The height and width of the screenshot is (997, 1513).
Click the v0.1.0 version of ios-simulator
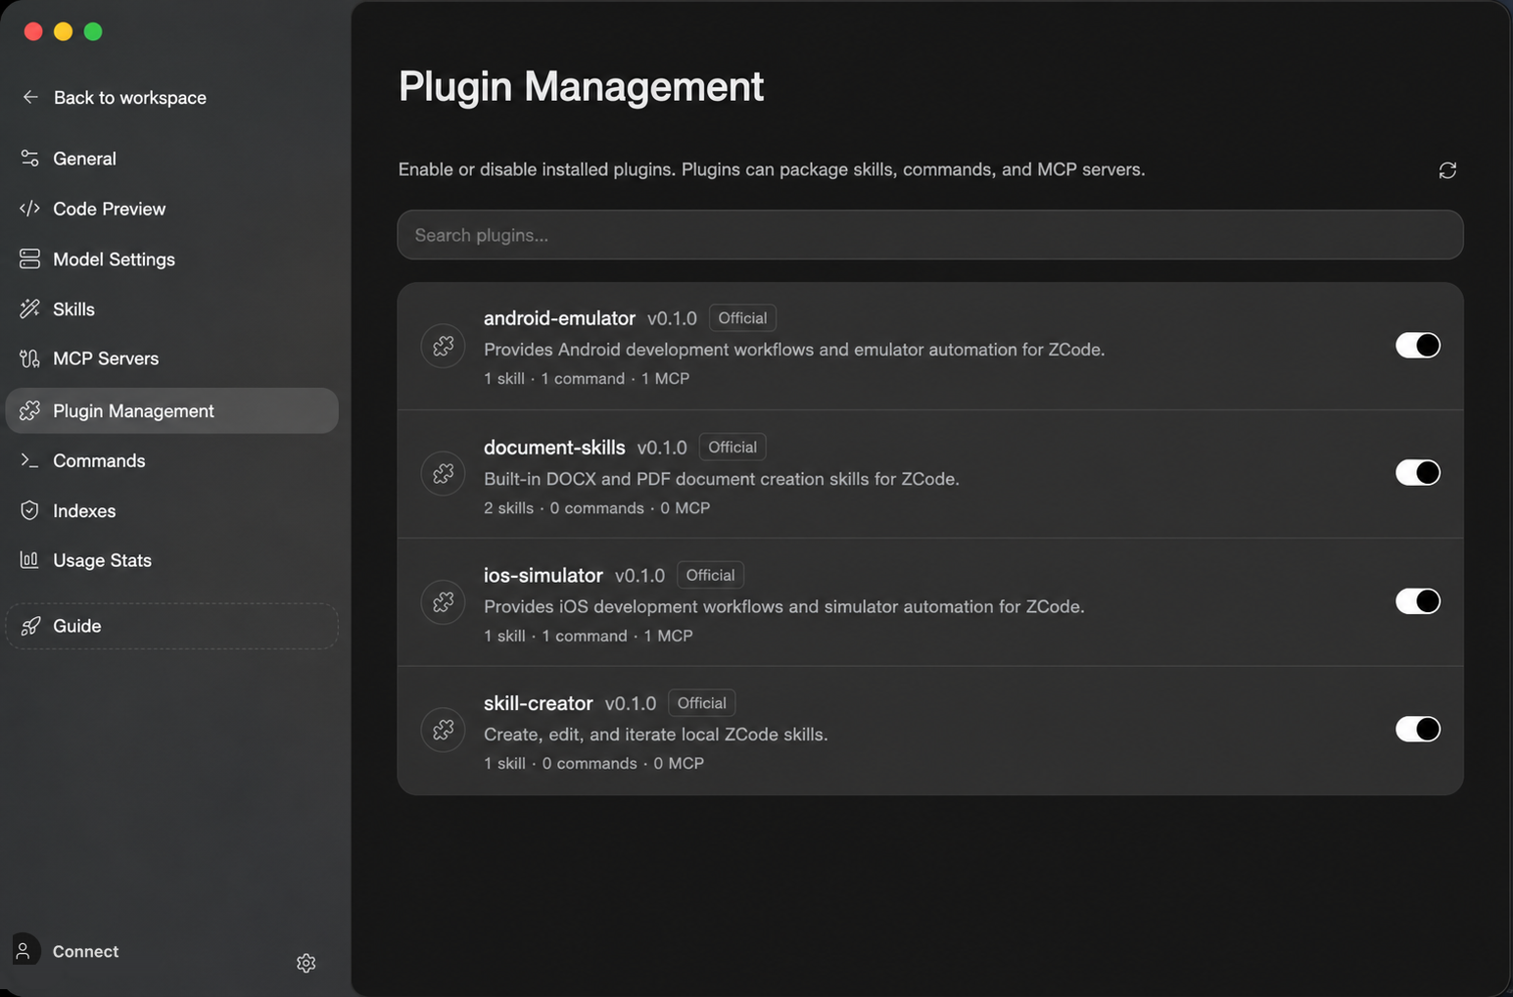coord(639,576)
